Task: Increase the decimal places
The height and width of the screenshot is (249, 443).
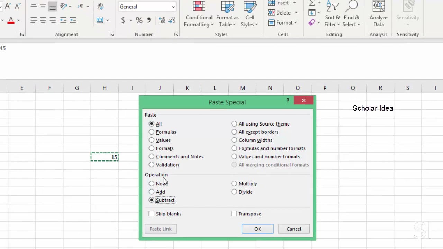Action: point(162,20)
